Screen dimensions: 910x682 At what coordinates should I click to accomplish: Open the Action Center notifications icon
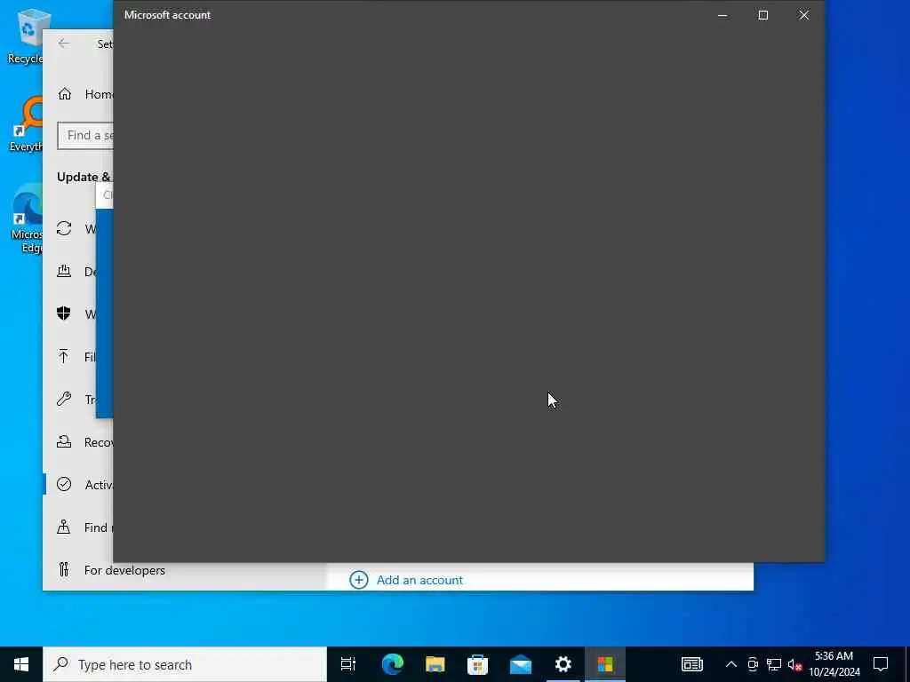click(x=881, y=664)
